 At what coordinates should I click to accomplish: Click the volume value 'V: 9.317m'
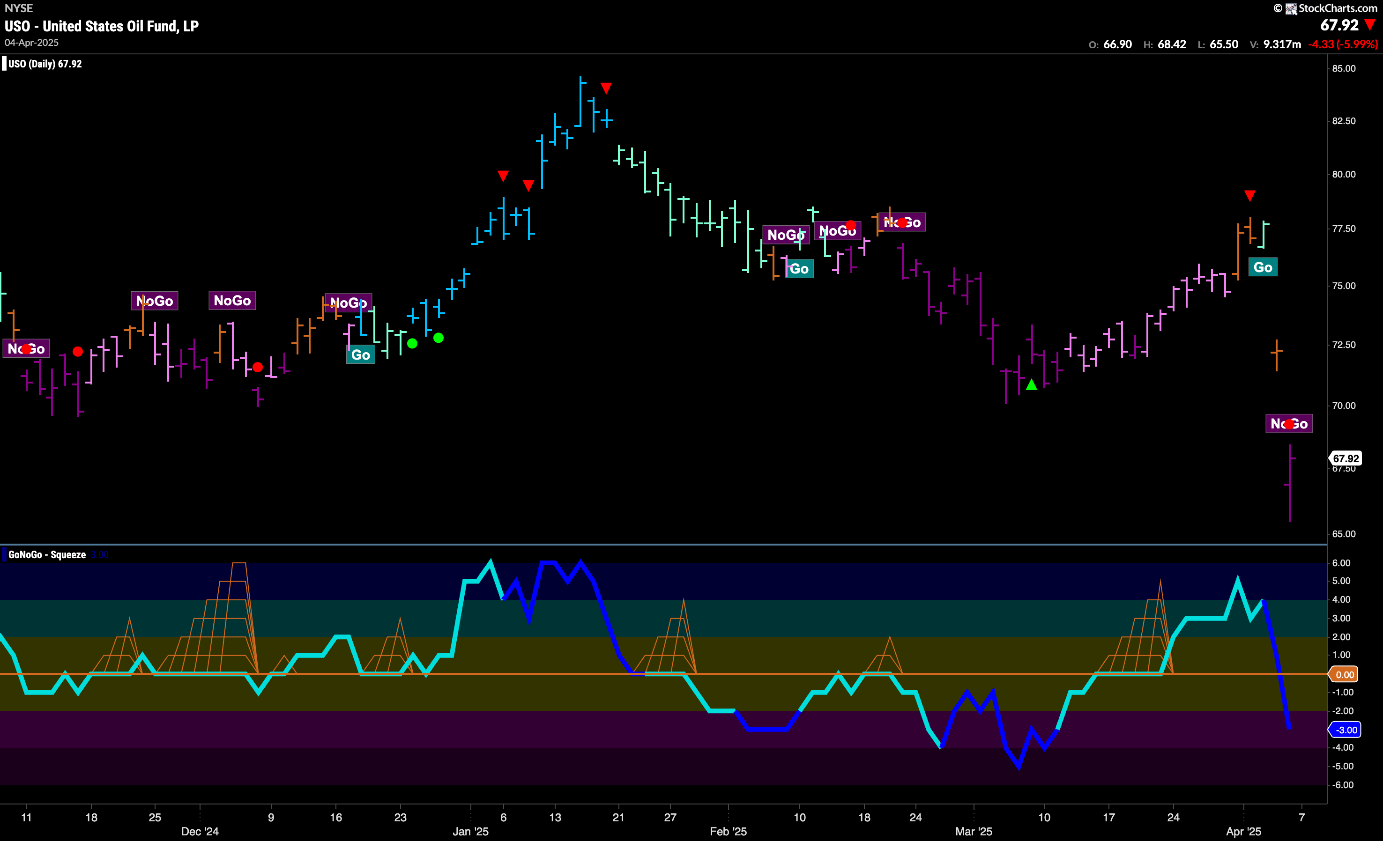coord(1276,44)
